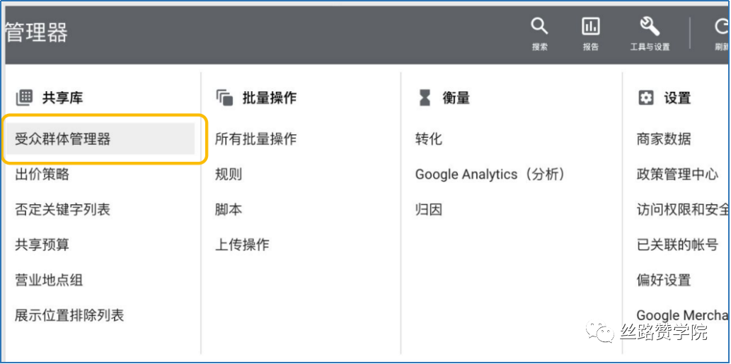Click the 报告 label under chart icon
The image size is (731, 364).
[x=591, y=47]
